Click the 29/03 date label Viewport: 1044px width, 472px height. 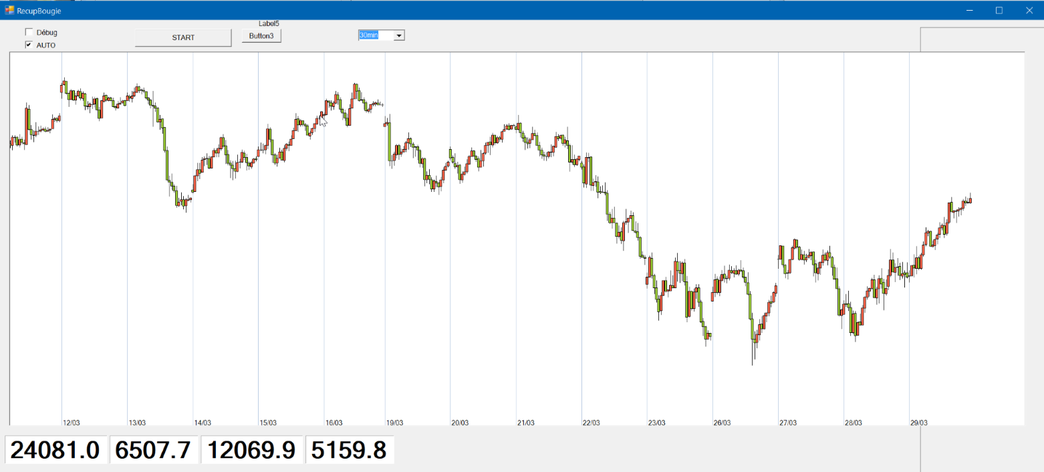tap(918, 423)
